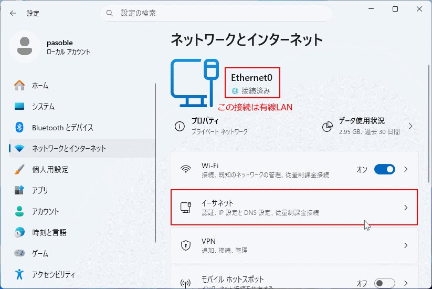Open モバイル ホットスポット settings

coord(294,277)
